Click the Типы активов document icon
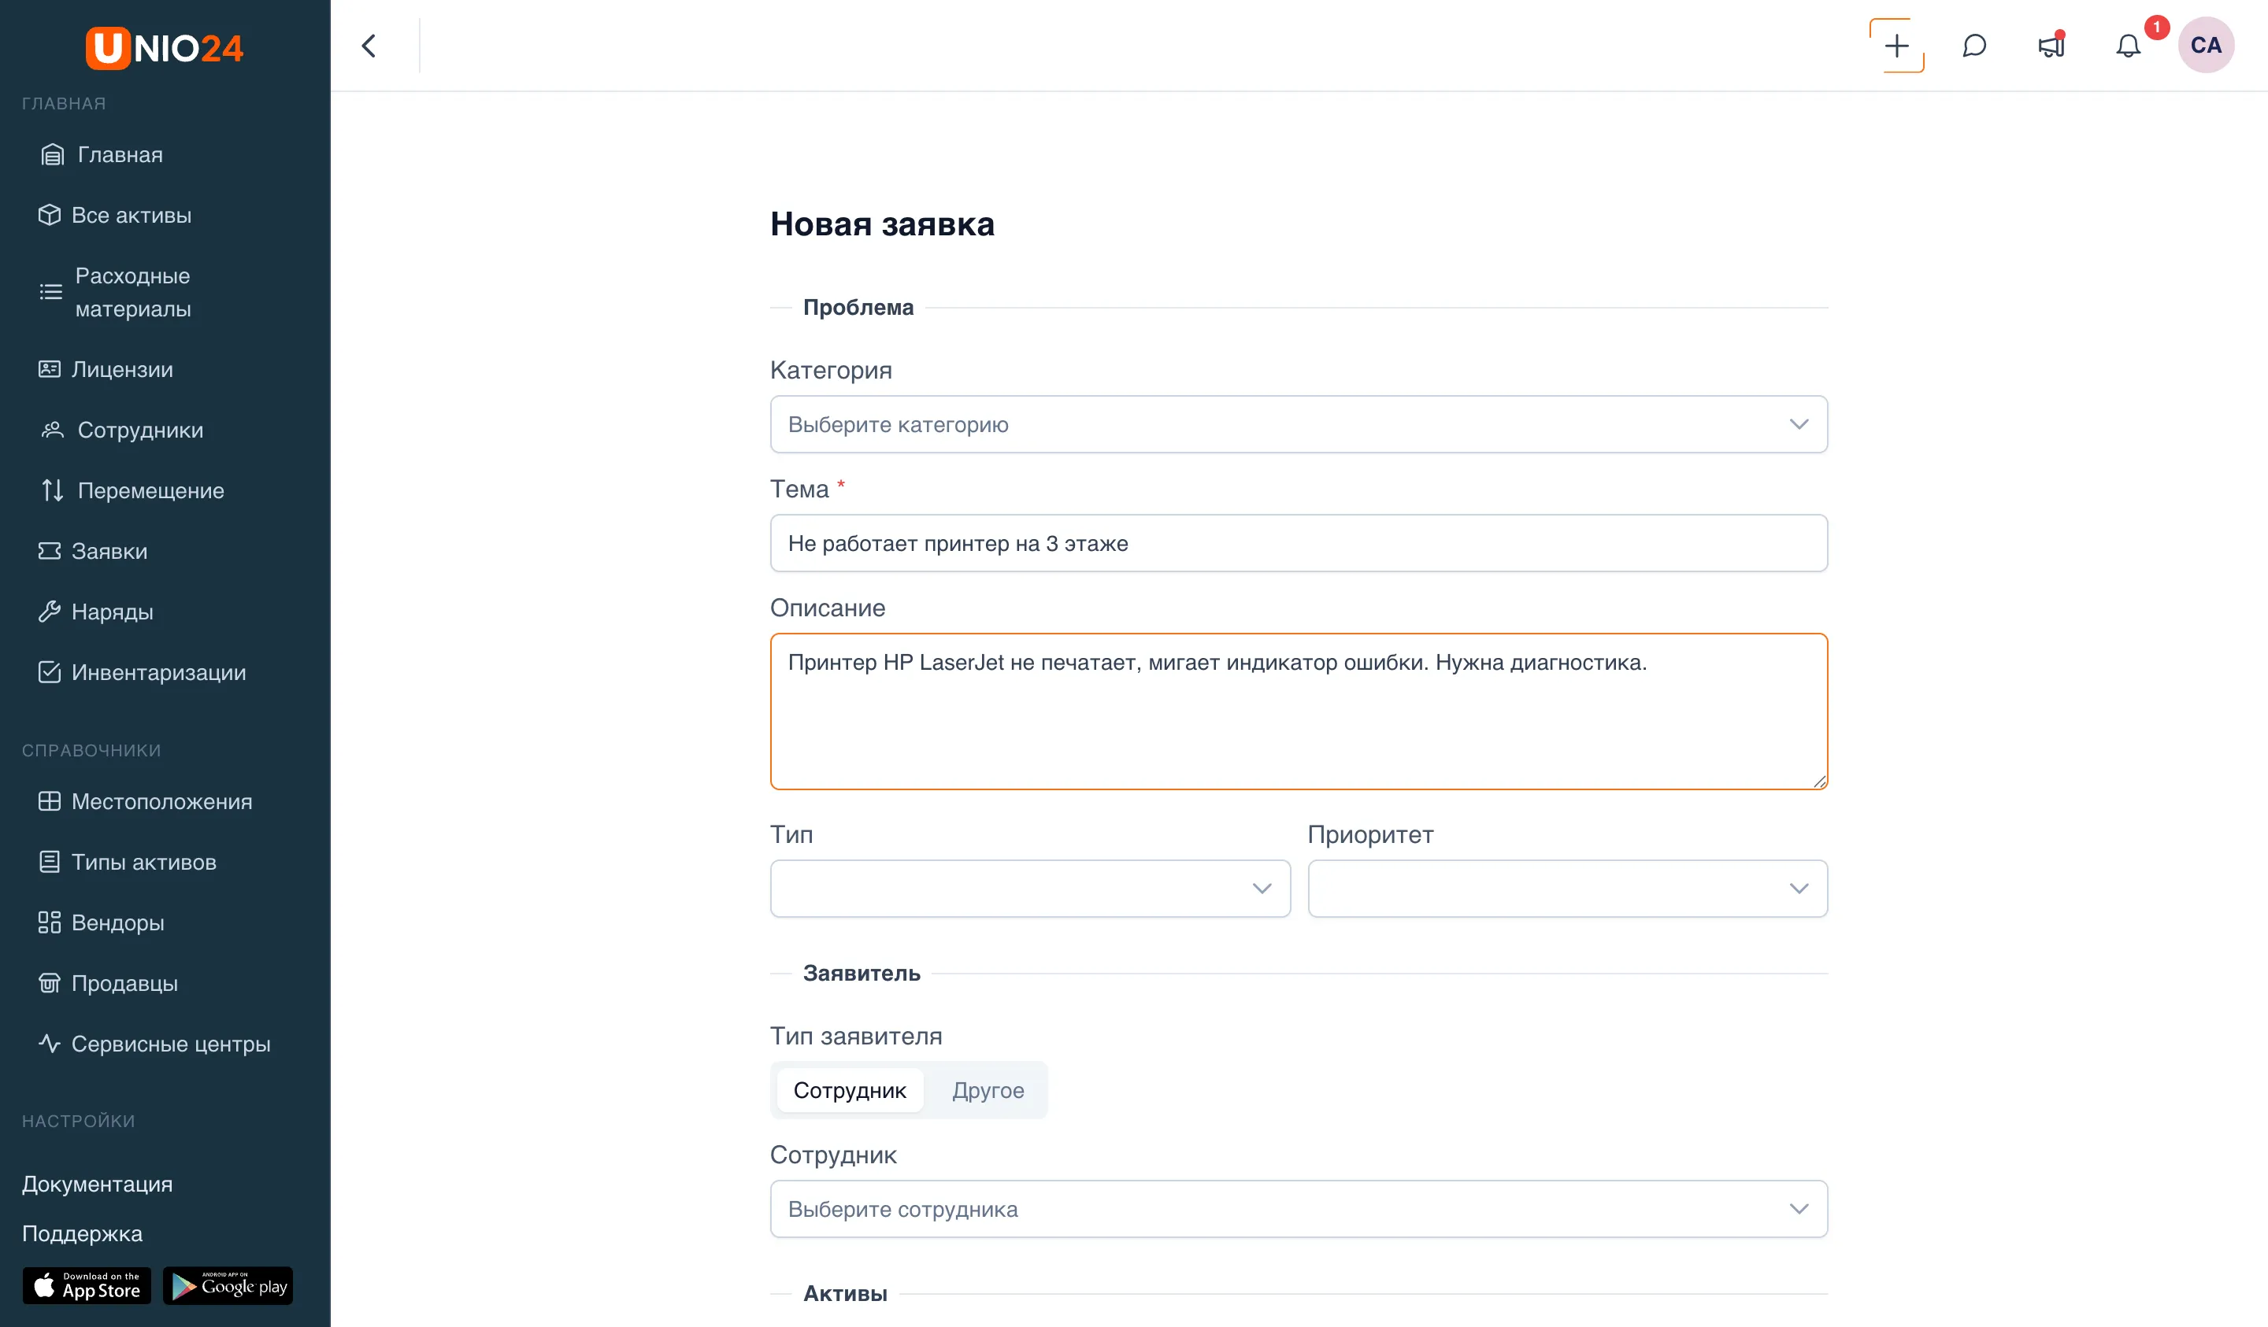 (x=50, y=862)
